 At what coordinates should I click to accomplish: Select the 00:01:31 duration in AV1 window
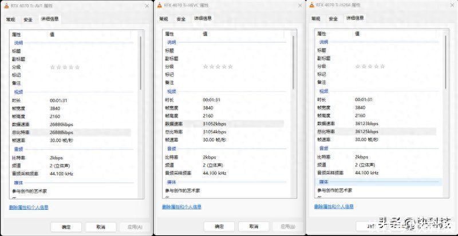59,101
